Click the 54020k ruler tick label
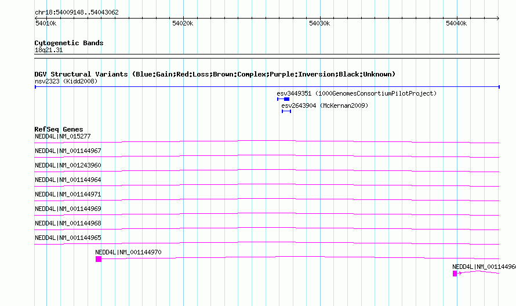This screenshot has width=516, height=306. (x=183, y=23)
